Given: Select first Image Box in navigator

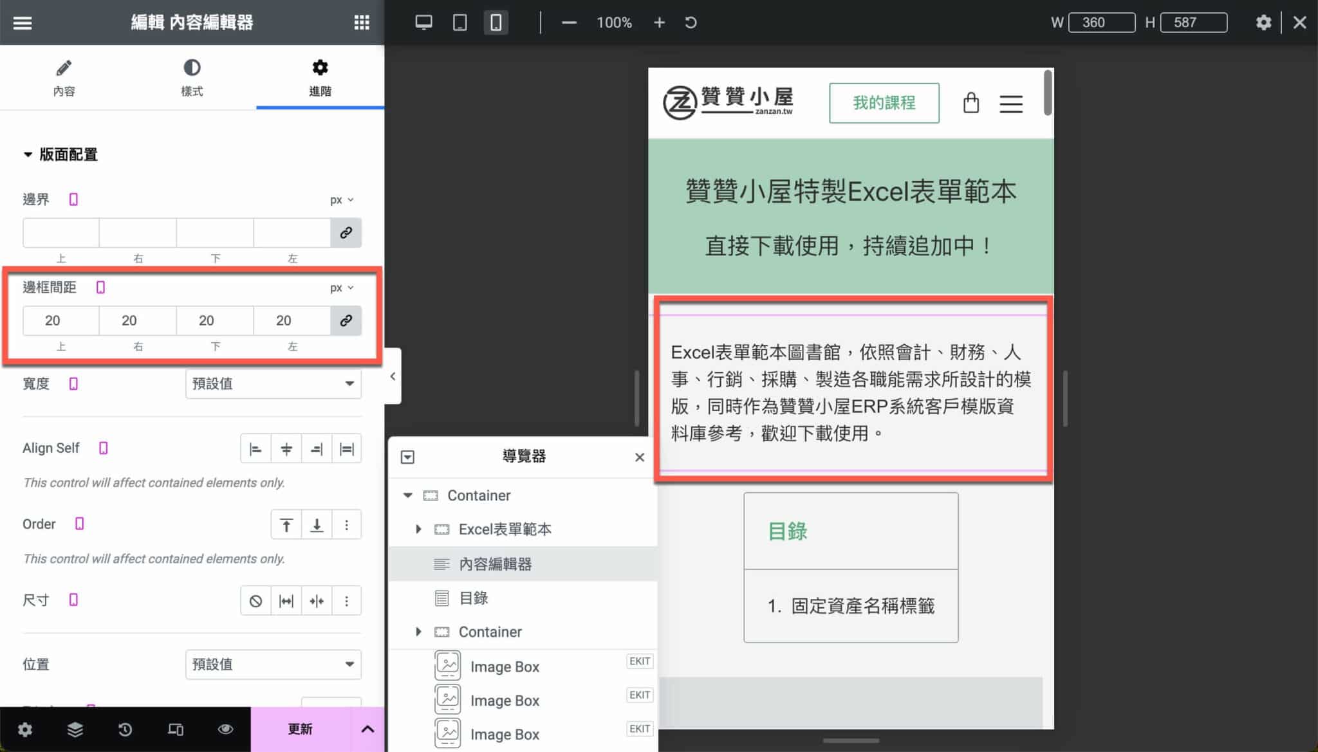Looking at the screenshot, I should coord(523,666).
